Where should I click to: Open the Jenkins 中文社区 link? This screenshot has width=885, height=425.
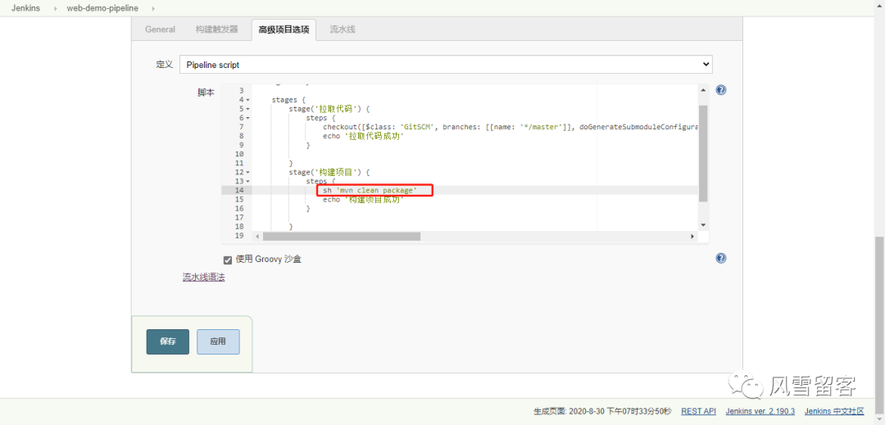pos(835,411)
